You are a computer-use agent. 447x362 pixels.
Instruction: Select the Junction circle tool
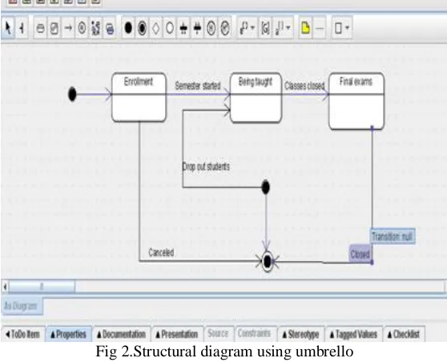(170, 28)
